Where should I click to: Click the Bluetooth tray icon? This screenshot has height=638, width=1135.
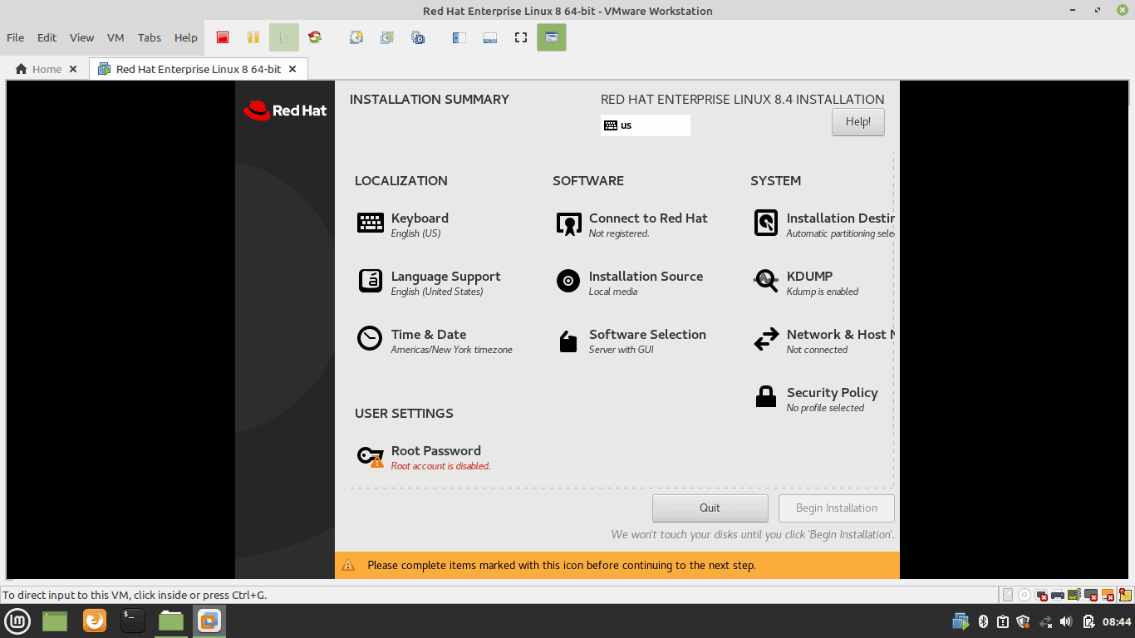coord(983,621)
